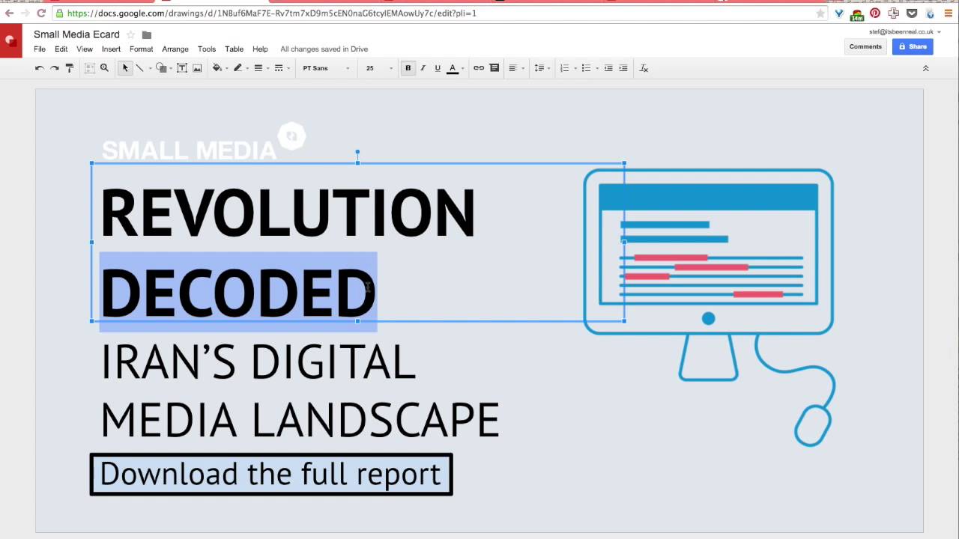Select the Line tool
Screen dimensions: 959x539
point(139,68)
